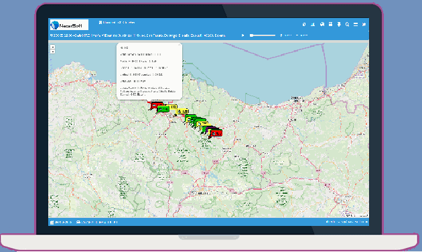Click the play button for route playback
This screenshot has width=422, height=252.
click(242, 35)
